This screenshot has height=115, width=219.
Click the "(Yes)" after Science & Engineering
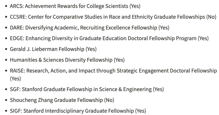click(158, 89)
